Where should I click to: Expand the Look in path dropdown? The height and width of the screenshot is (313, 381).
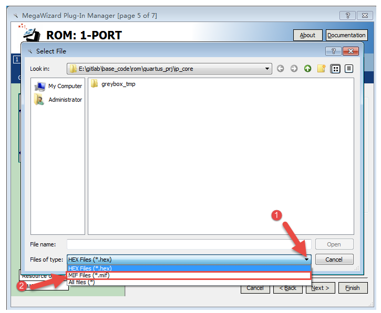point(267,69)
